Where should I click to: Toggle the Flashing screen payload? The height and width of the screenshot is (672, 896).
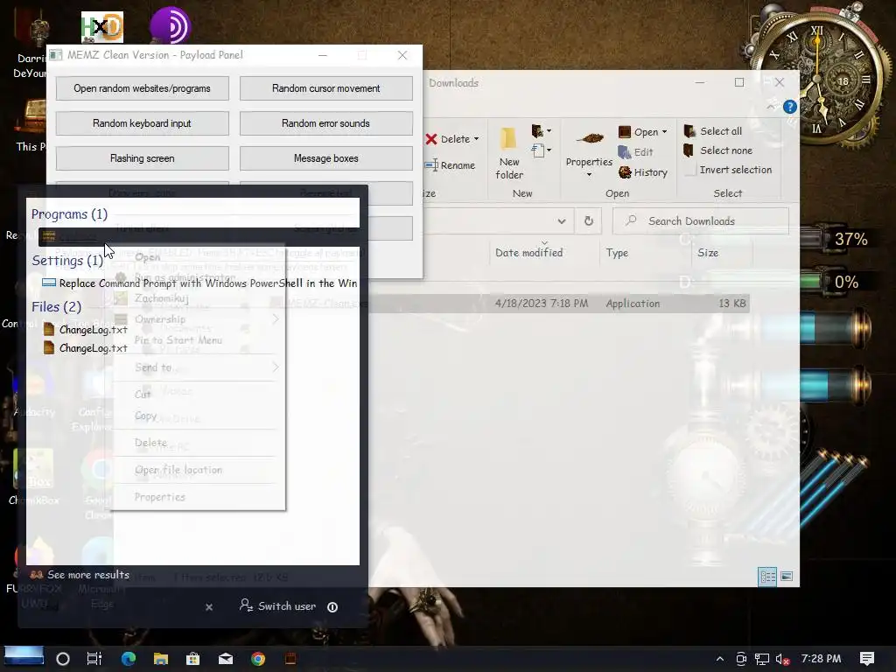143,158
